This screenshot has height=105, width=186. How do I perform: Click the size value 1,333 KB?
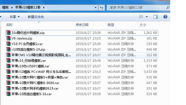point(150,61)
